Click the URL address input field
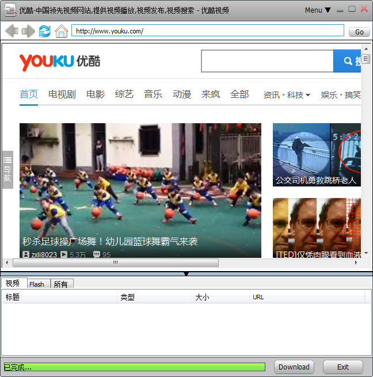Image resolution: width=373 pixels, height=377 pixels. (x=207, y=31)
